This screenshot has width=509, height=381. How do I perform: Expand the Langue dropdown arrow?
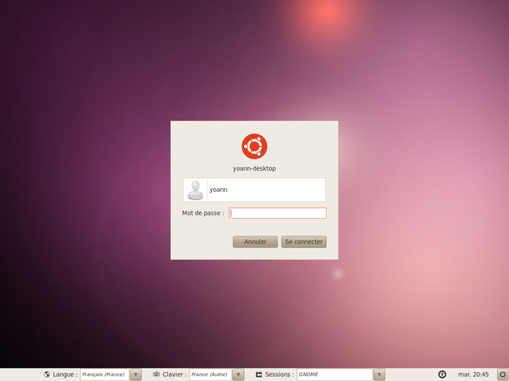click(x=136, y=375)
